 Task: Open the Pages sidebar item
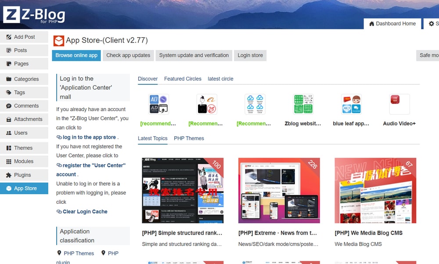point(24,64)
